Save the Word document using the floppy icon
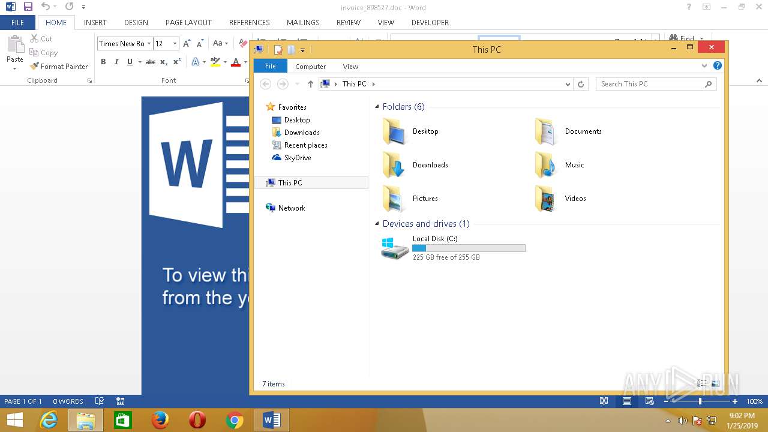 click(x=28, y=7)
